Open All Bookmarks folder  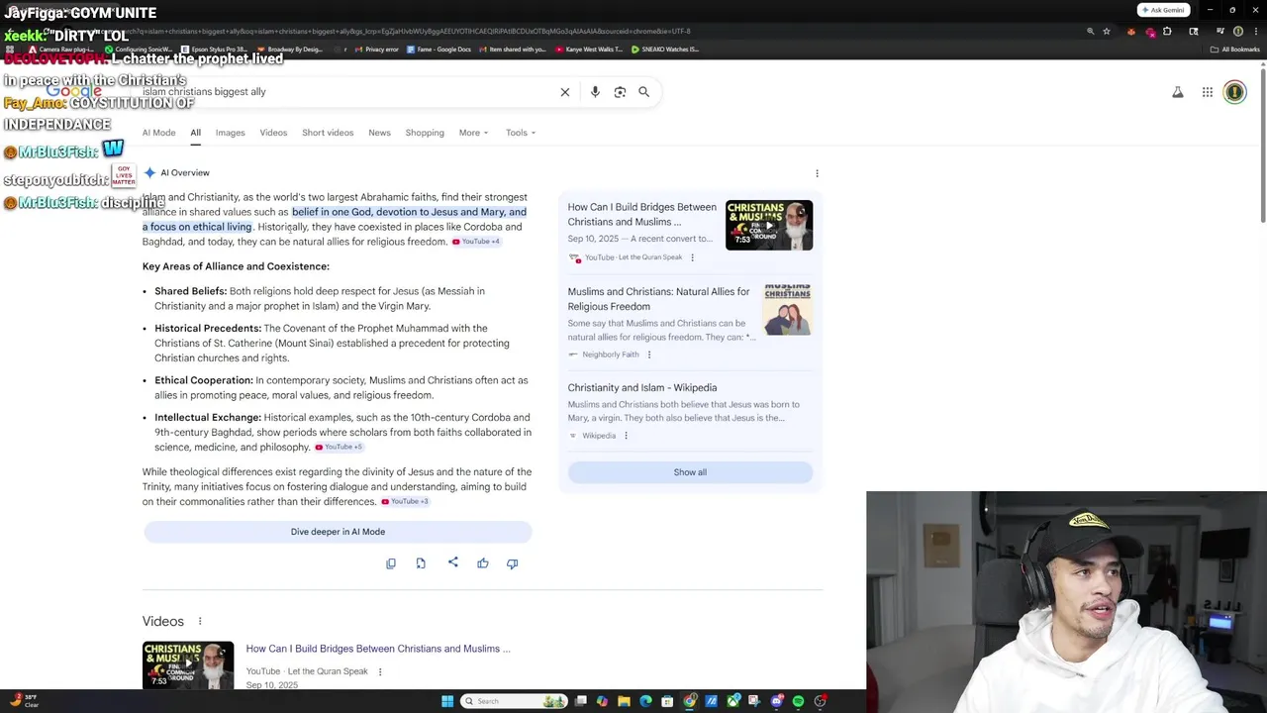point(1234,50)
